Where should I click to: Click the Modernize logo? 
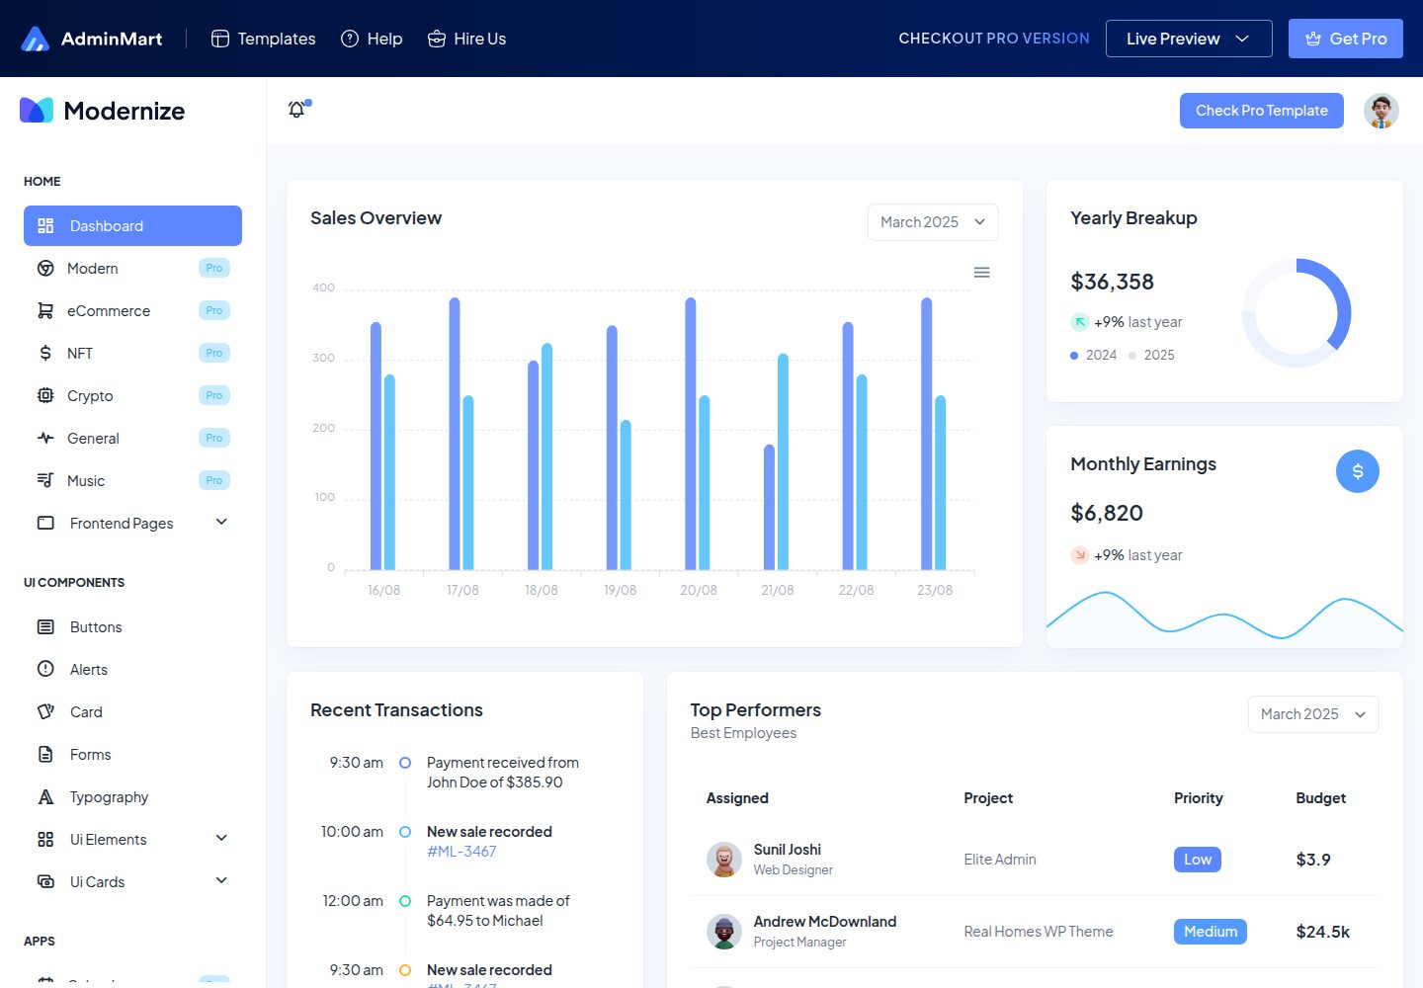point(102,111)
